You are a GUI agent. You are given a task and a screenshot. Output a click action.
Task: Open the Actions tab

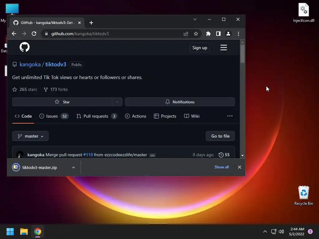[x=136, y=116]
